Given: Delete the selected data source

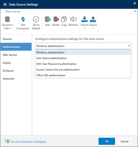Looking at the screenshot, I should pyautogui.click(x=56, y=21).
